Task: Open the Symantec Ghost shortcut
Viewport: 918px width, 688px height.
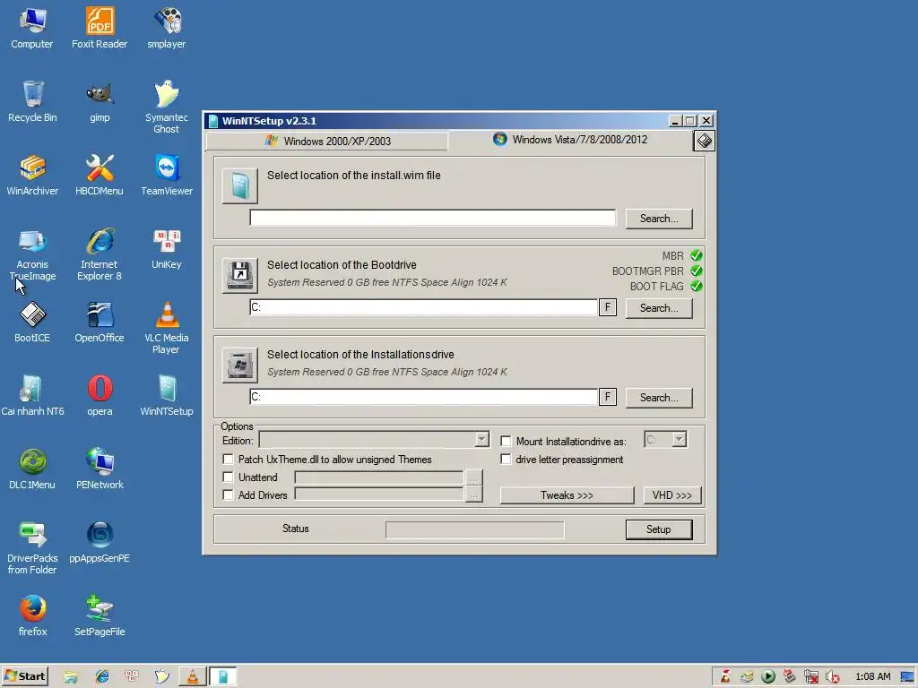Action: (167, 107)
